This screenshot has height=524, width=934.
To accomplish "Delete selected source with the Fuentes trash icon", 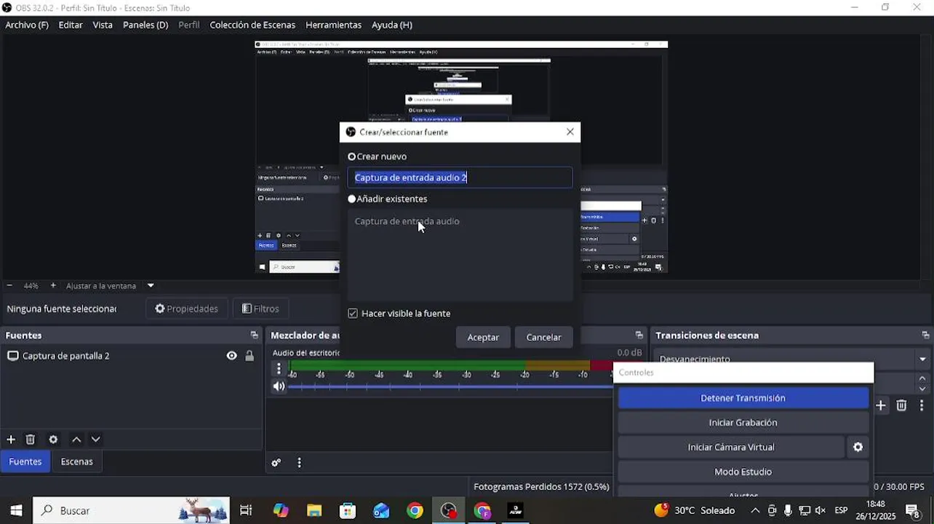I will tap(31, 440).
